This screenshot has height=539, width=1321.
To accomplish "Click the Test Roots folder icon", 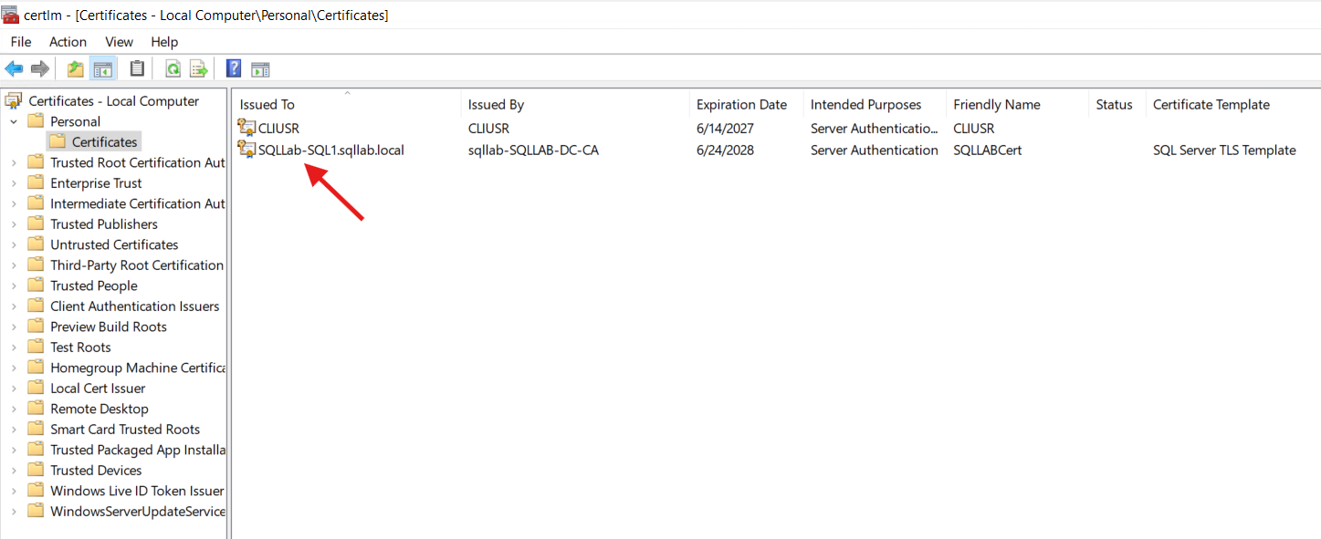I will tap(36, 347).
